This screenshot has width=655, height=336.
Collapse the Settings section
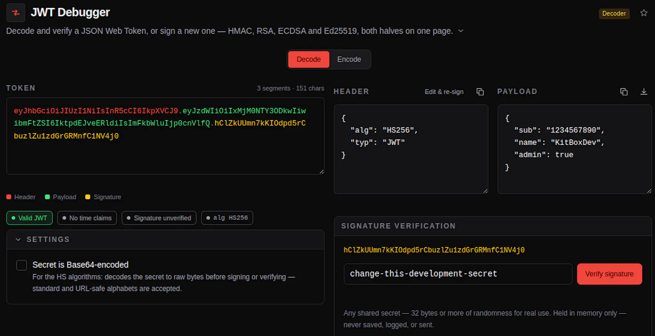pos(165,239)
